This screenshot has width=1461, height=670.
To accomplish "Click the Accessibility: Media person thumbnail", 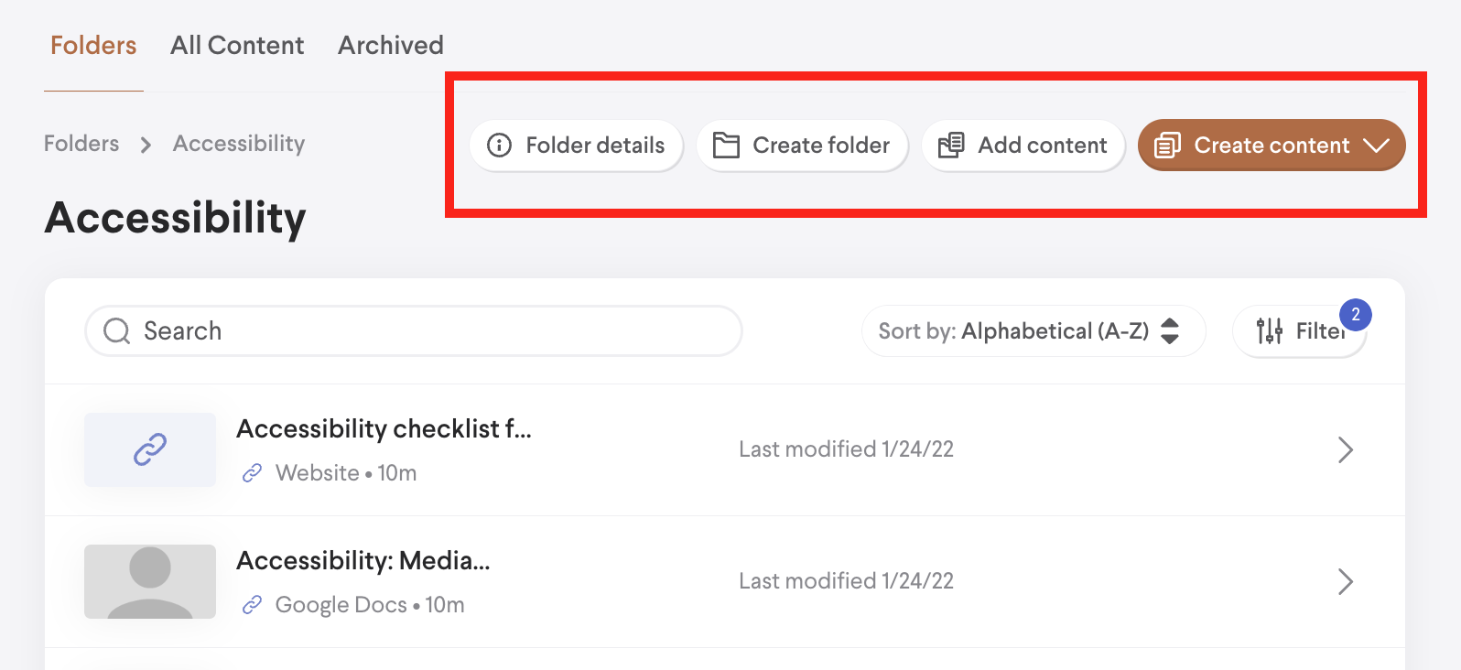I will (150, 581).
